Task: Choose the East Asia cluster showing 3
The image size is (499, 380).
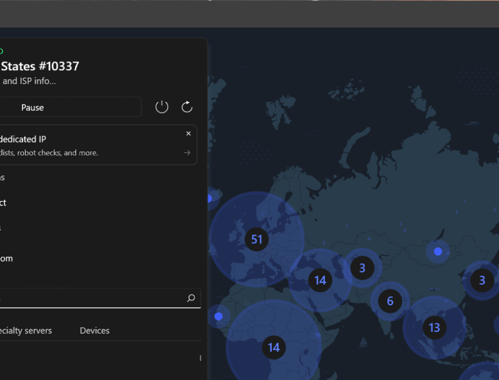Action: [482, 280]
